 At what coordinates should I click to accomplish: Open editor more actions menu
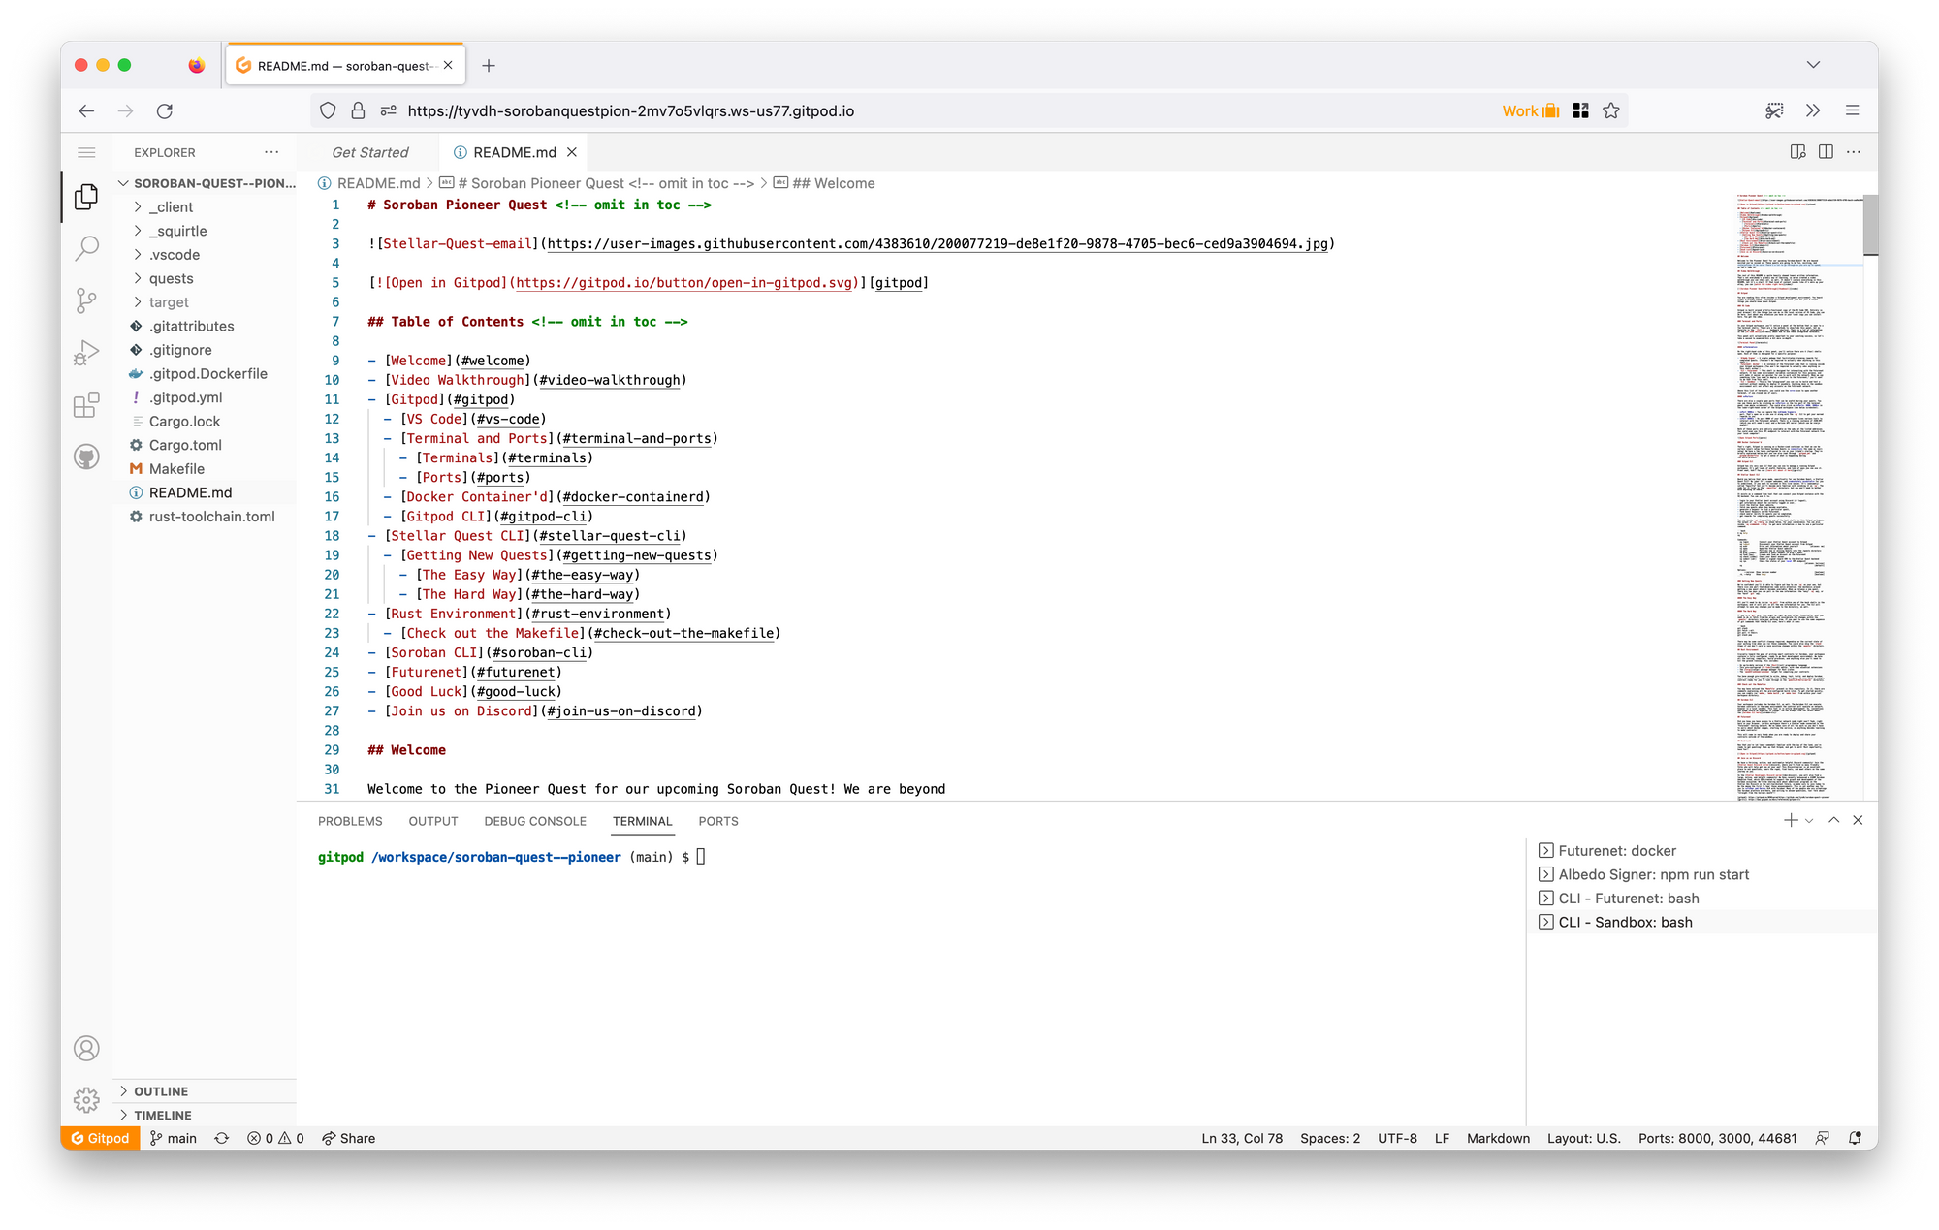pyautogui.click(x=1854, y=152)
